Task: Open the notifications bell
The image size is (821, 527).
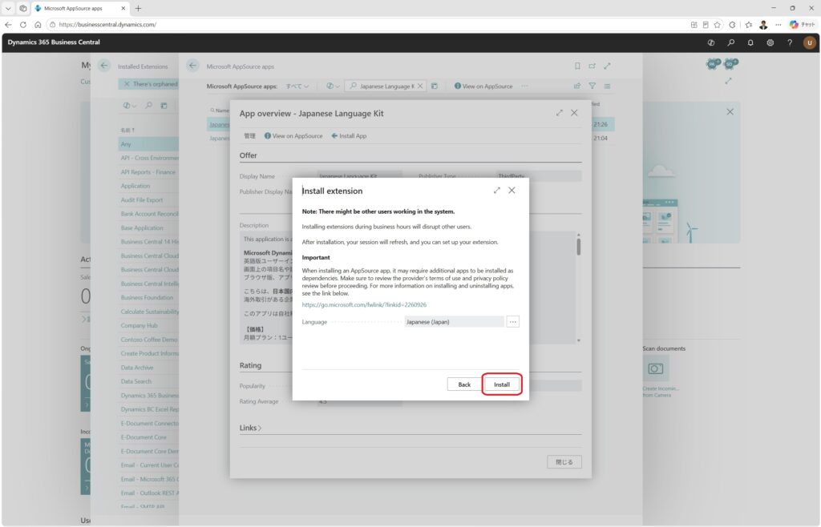Action: (750, 43)
